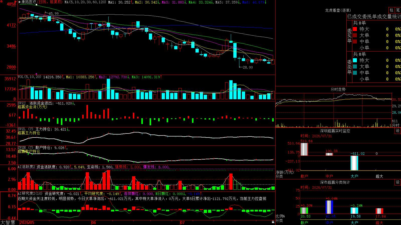Screen dimensions: 401x225
Task: Click the 28.00 low price annotation
Action: pyautogui.click(x=248, y=67)
